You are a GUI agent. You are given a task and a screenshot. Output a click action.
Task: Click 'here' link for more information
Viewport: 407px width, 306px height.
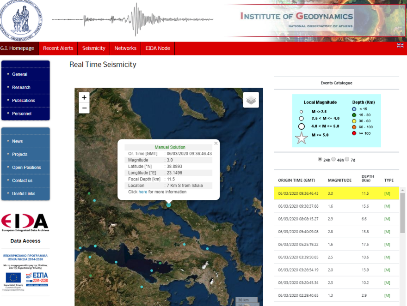[143, 192]
